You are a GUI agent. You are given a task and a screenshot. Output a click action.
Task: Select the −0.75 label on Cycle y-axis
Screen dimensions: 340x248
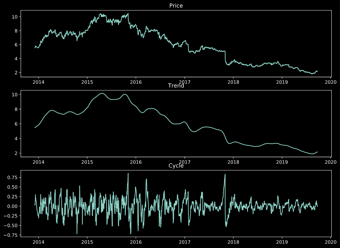11,235
